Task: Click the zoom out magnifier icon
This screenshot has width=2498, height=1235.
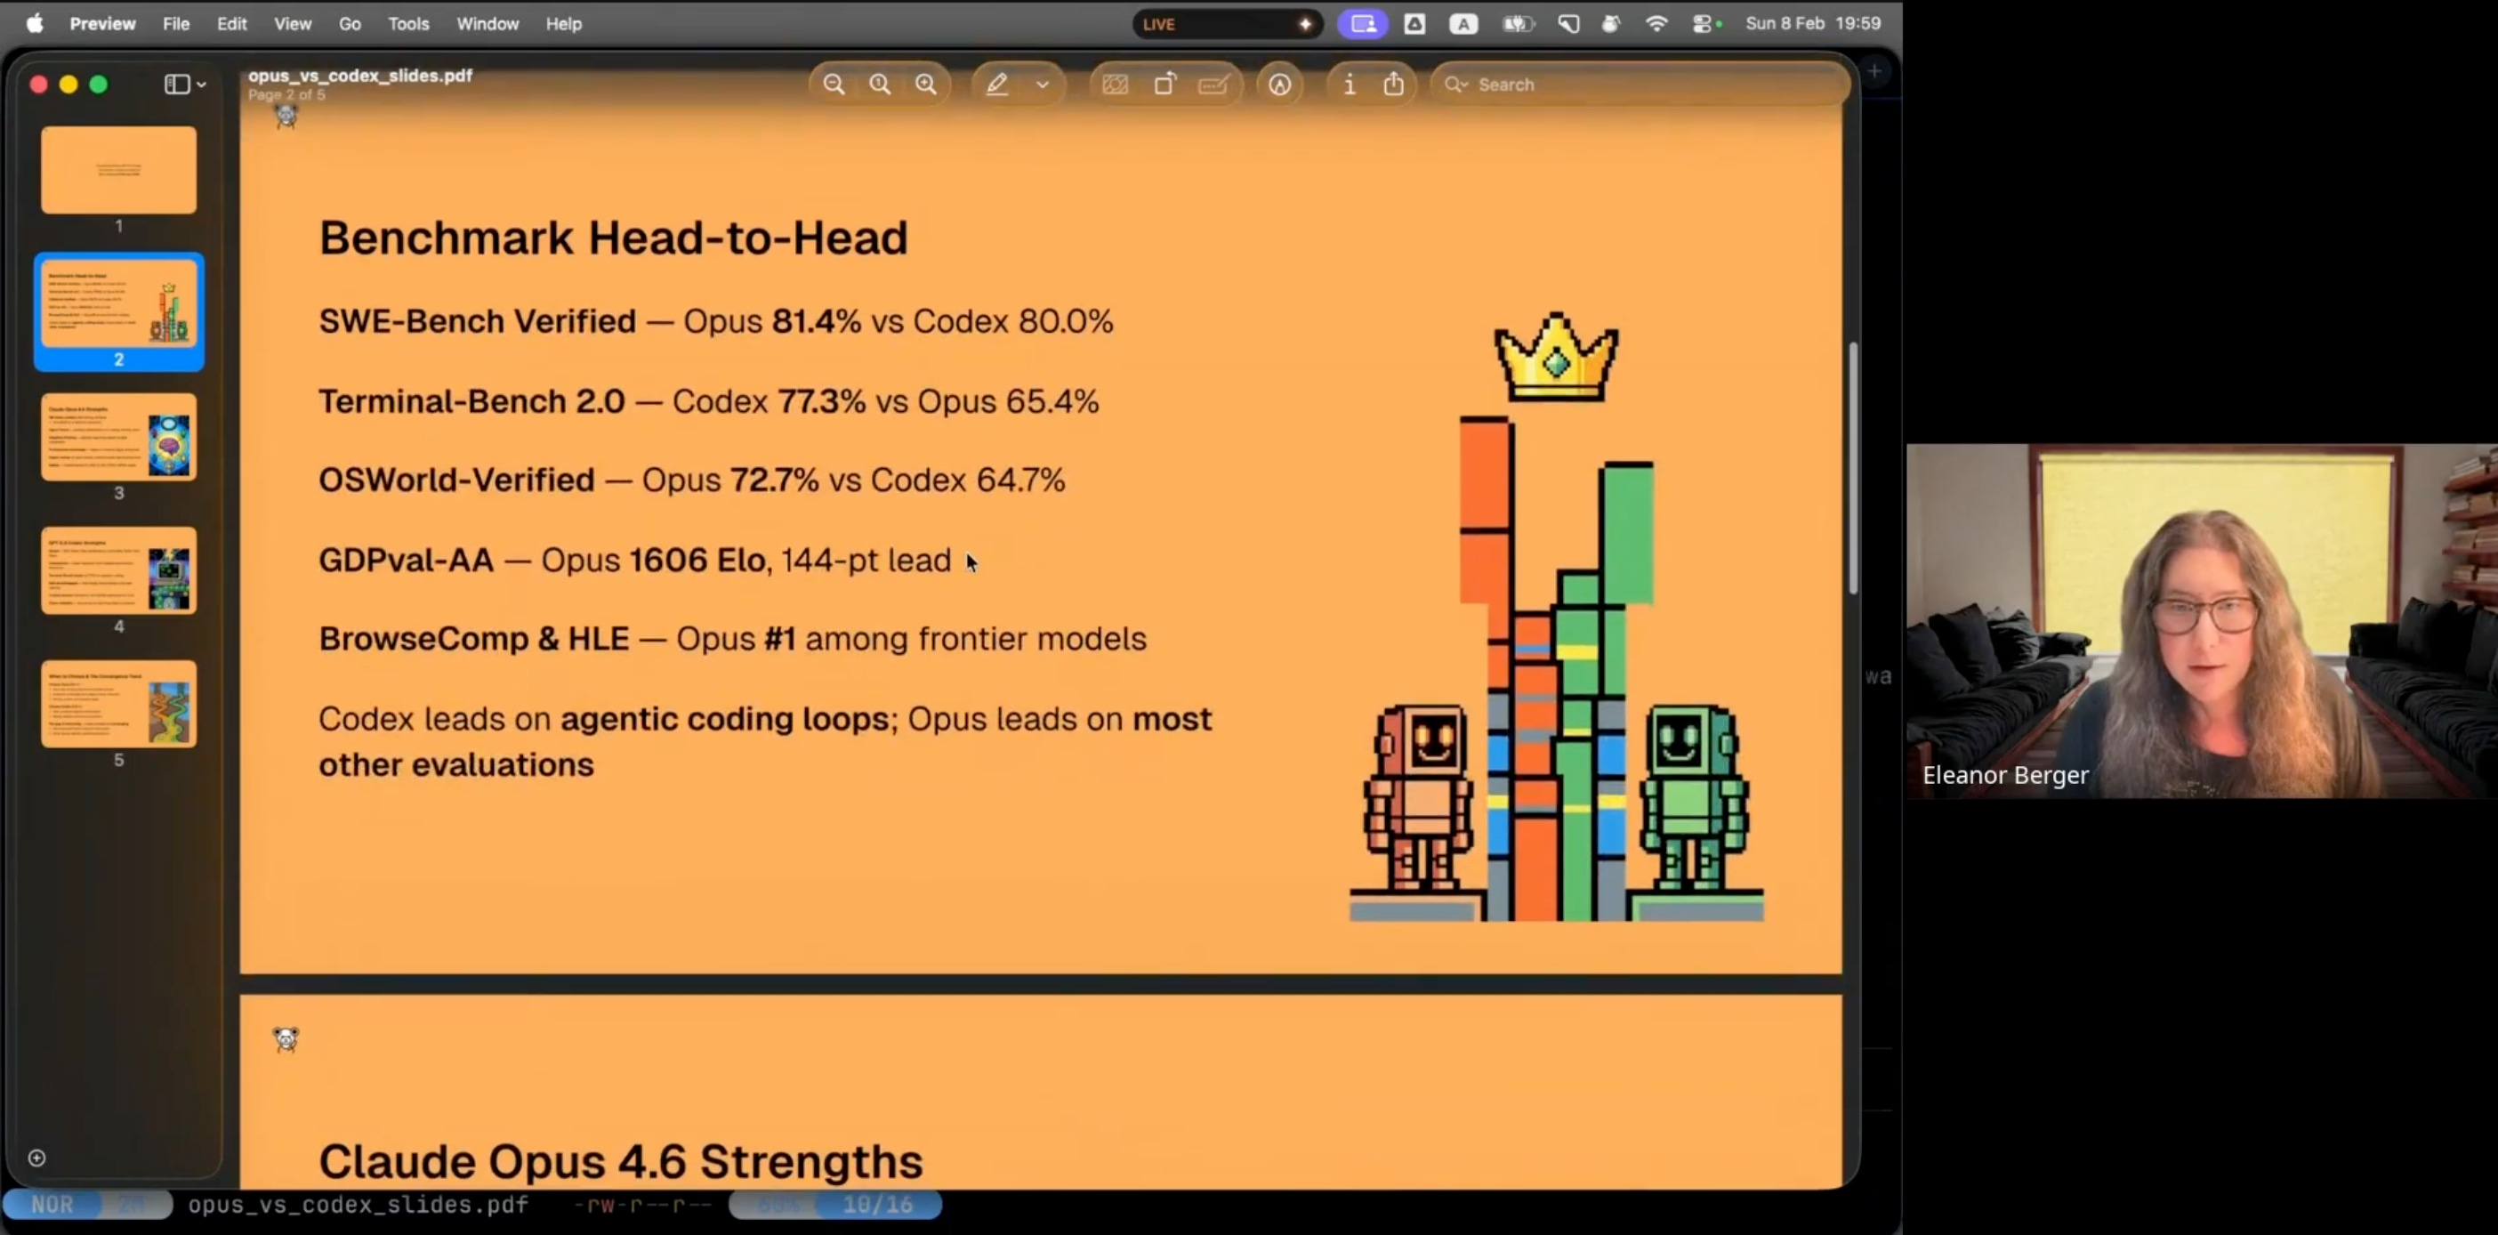Action: [x=833, y=85]
